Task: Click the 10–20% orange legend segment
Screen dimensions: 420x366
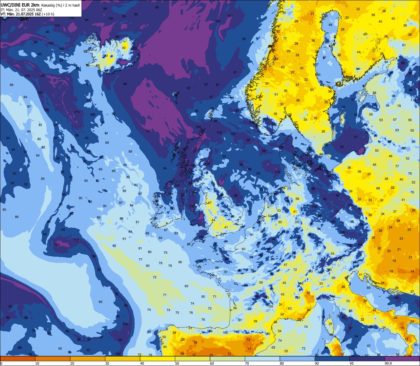Action: coord(52,359)
